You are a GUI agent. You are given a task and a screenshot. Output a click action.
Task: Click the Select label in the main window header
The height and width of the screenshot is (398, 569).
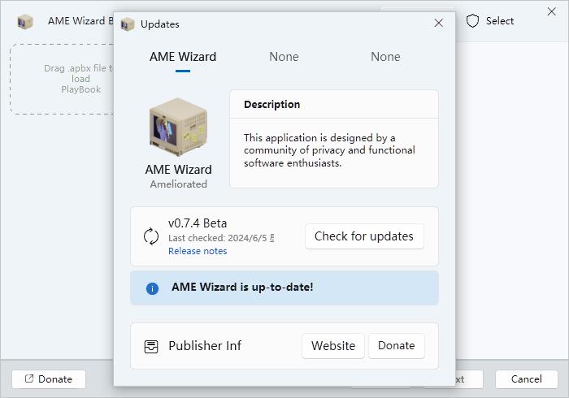coord(500,21)
